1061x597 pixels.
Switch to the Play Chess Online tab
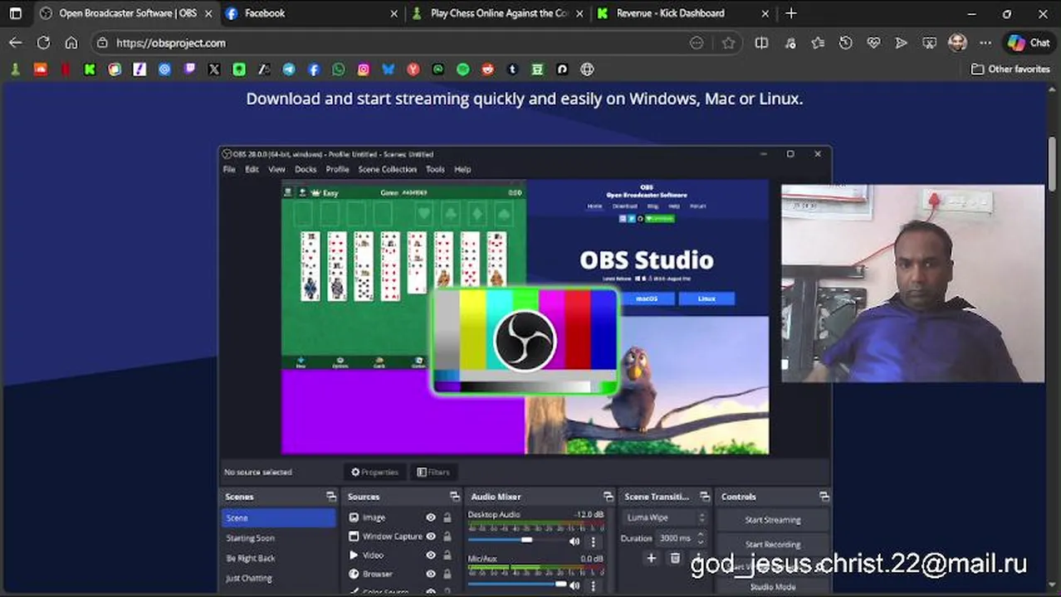(497, 13)
